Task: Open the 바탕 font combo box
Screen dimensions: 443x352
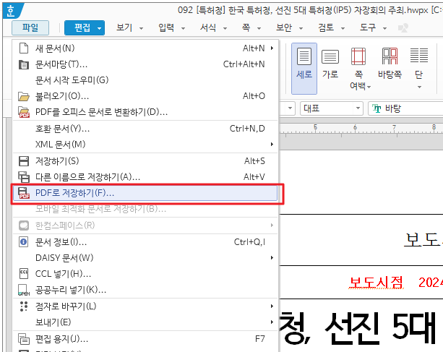Action: tap(405, 108)
